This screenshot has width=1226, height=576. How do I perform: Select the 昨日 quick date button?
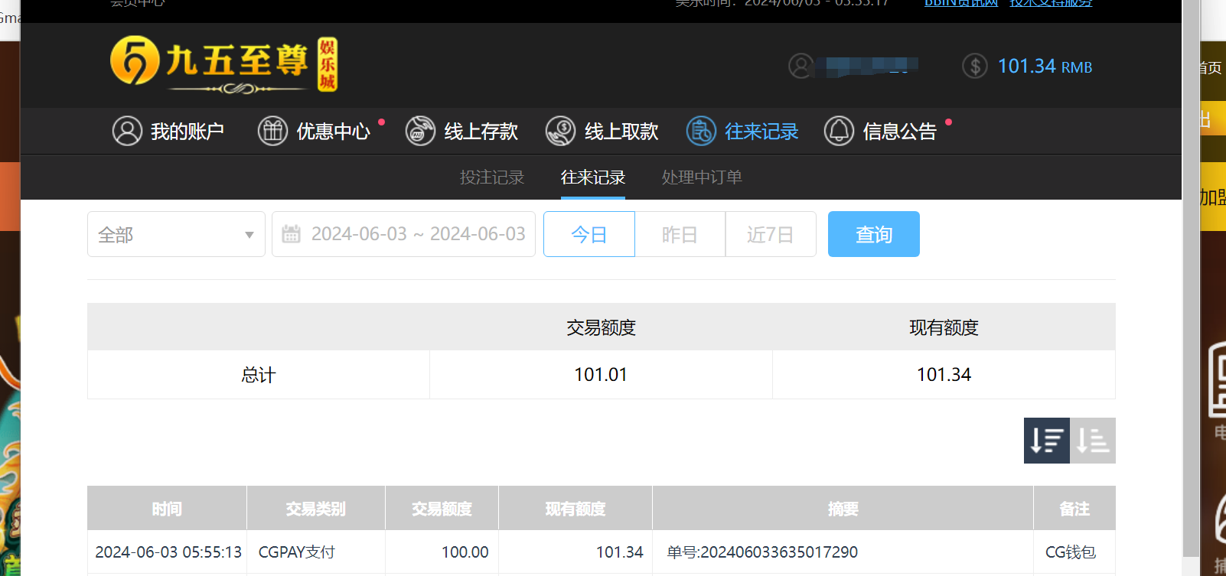tap(680, 234)
